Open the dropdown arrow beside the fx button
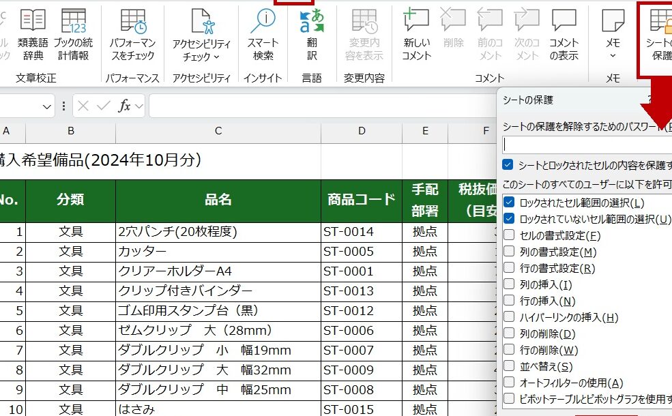Image resolution: width=672 pixels, height=416 pixels. [139, 106]
